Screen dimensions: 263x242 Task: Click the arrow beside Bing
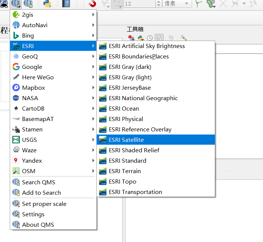[93, 35]
